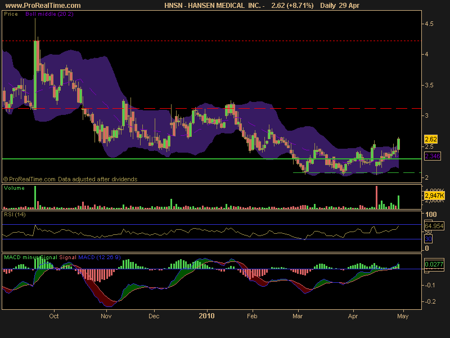Image resolution: width=450 pixels, height=338 pixels.
Task: Click the May date axis label
Action: pyautogui.click(x=403, y=316)
